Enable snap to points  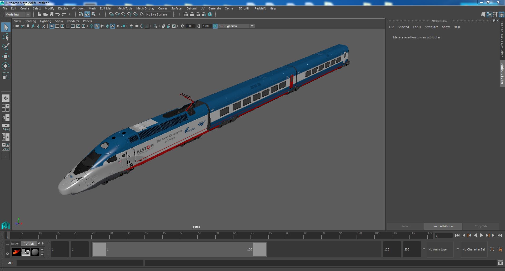click(123, 14)
